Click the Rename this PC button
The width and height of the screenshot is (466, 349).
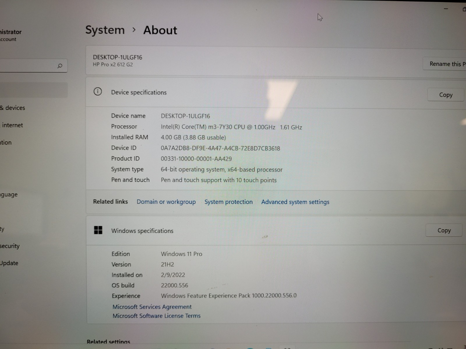[444, 64]
